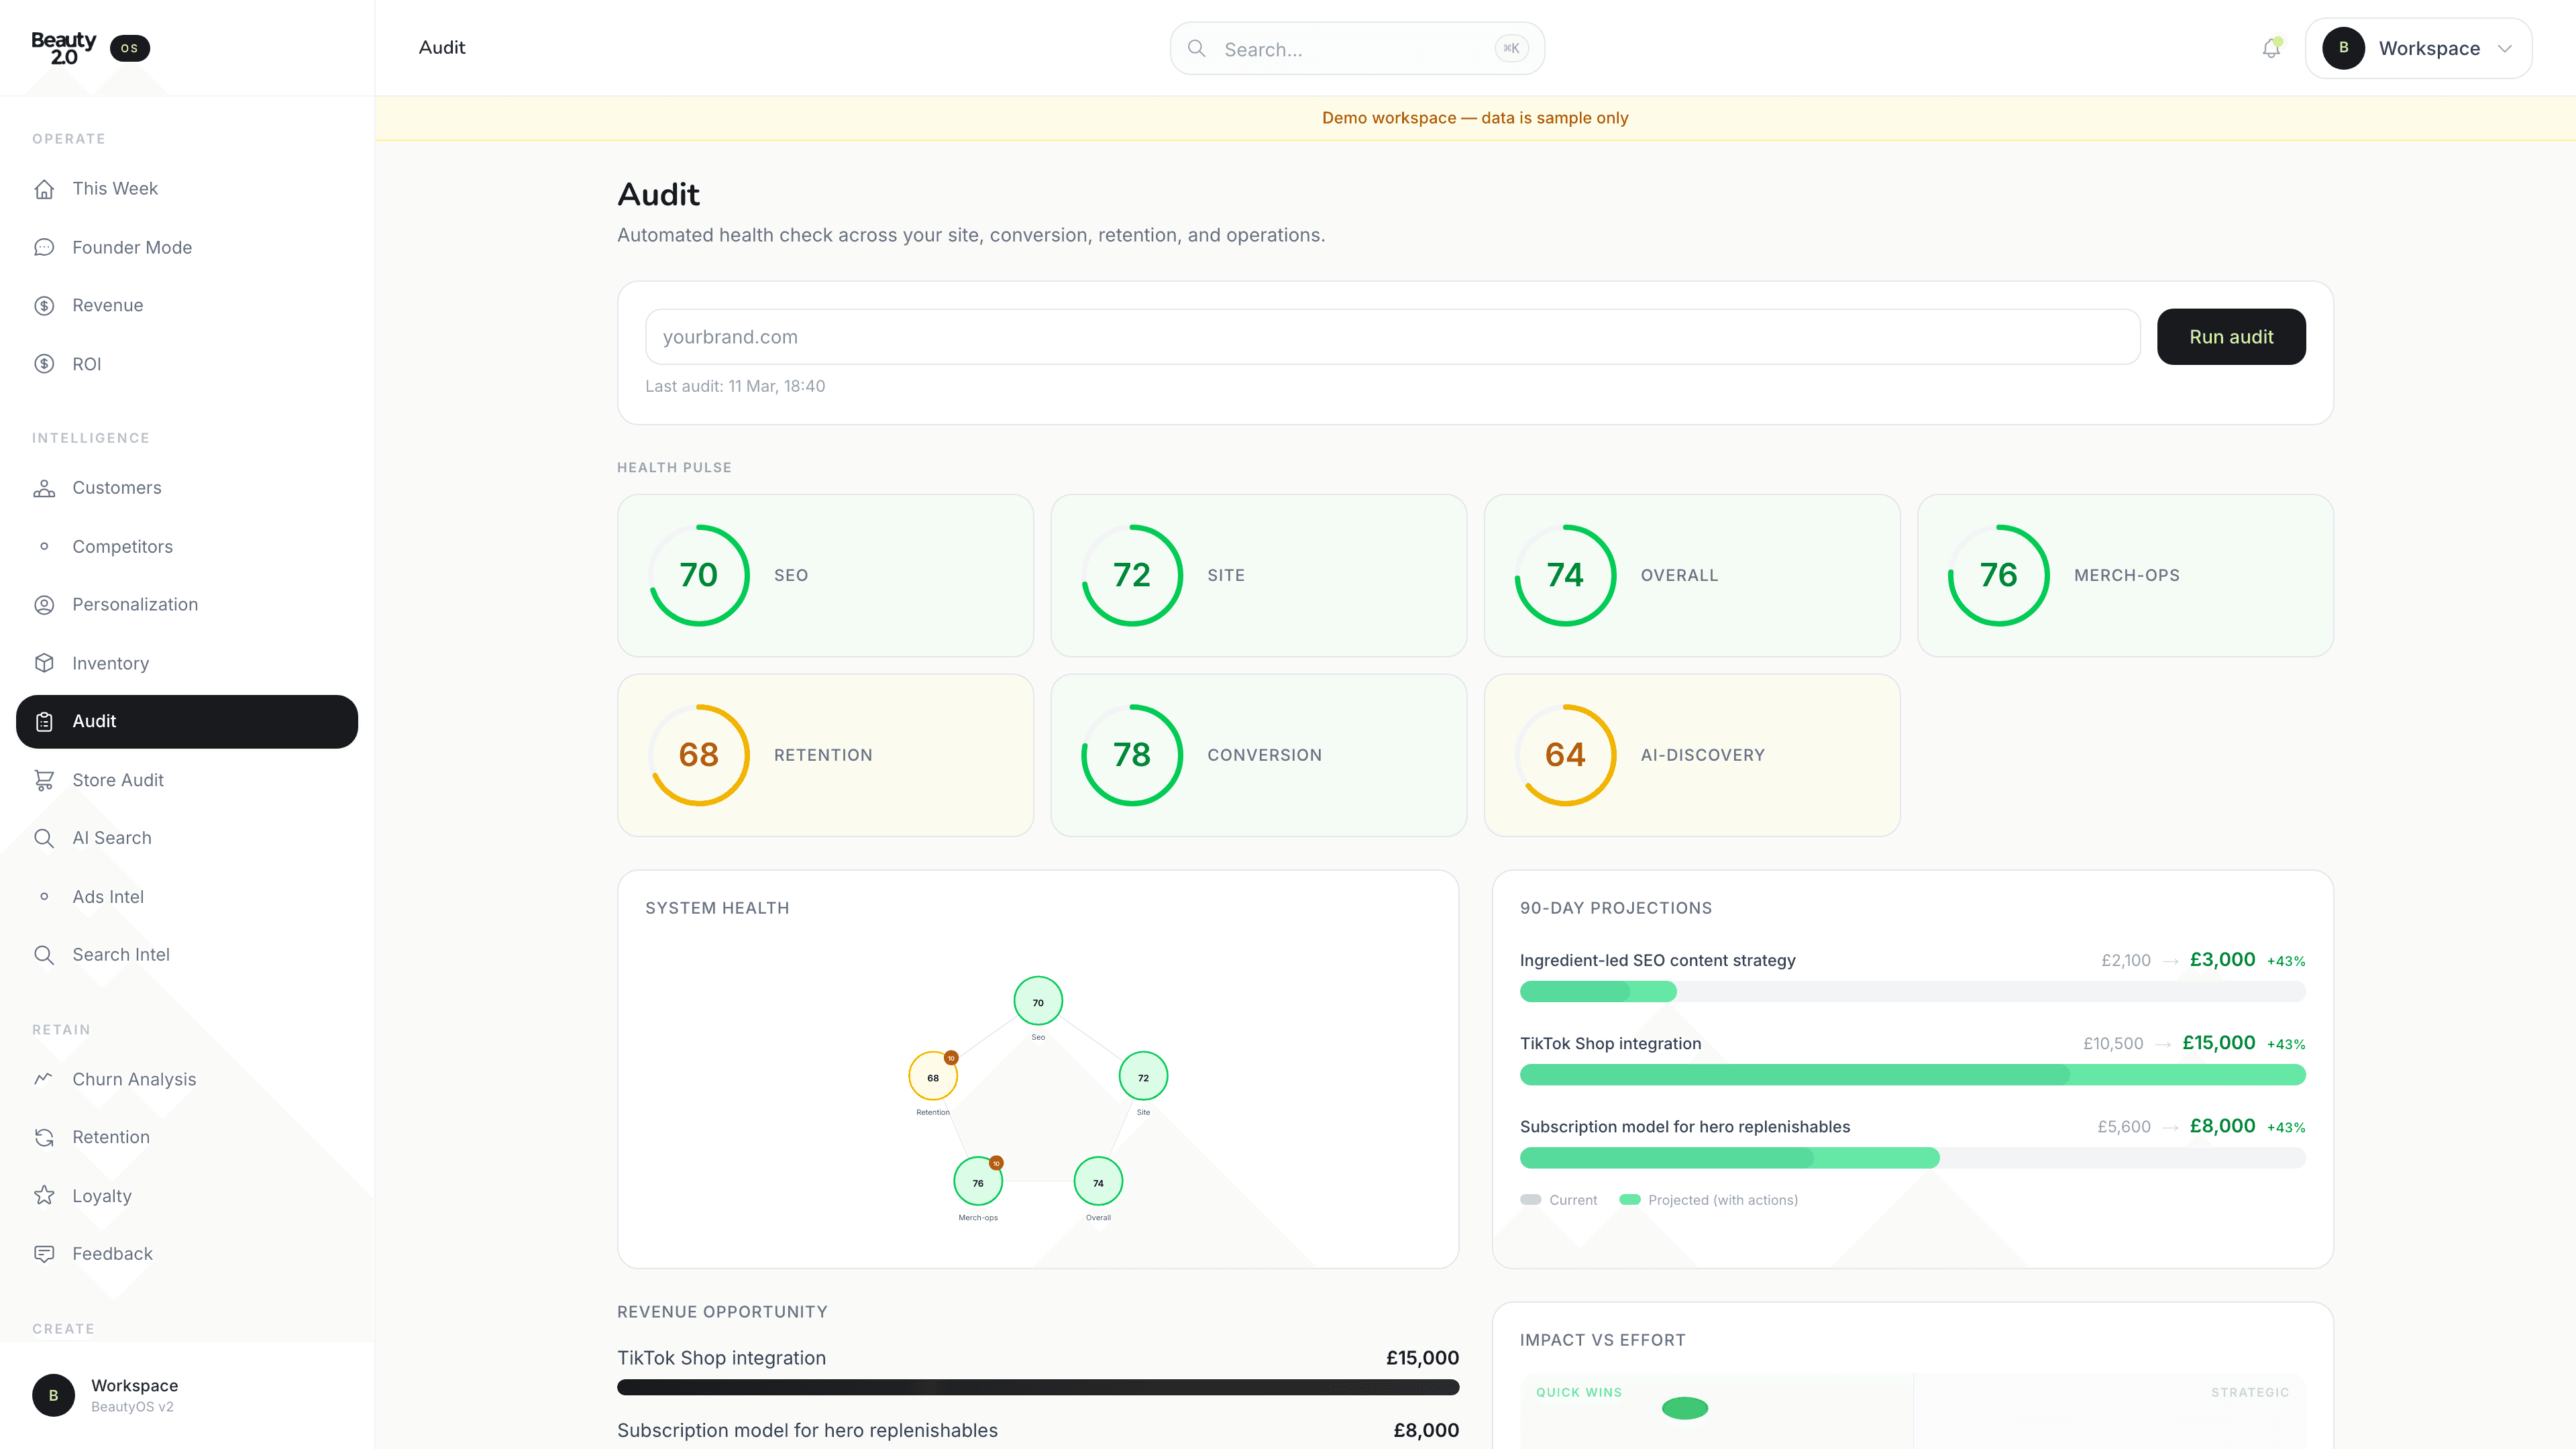Click the Store Audit cart icon

(44, 780)
